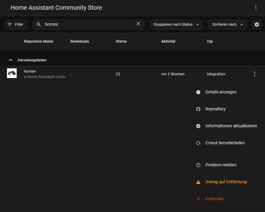The width and height of the screenshot is (265, 212).
Task: Click the star count 23
Action: point(118,74)
